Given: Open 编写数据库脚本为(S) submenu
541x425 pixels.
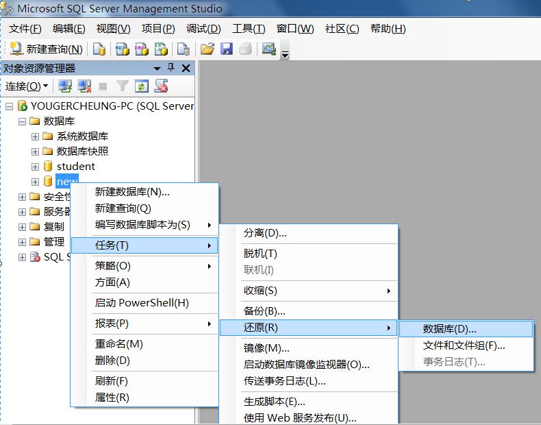Looking at the screenshot, I should point(144,225).
